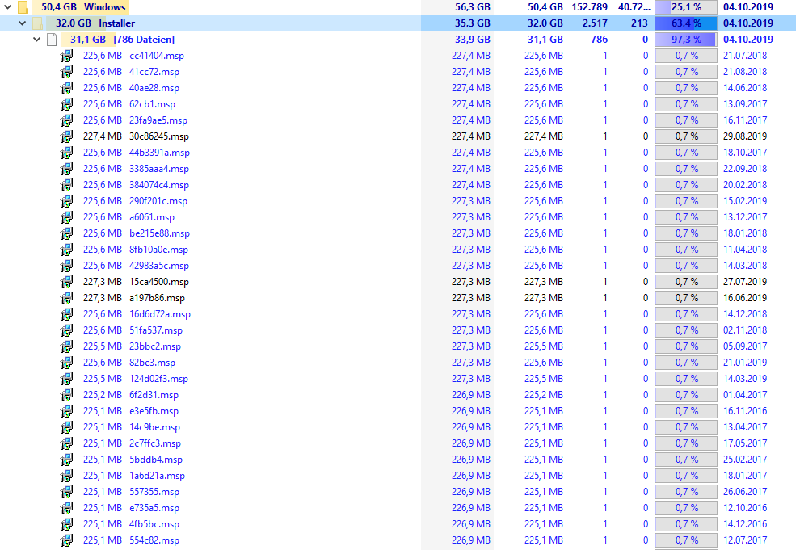Select the Installer folder row
This screenshot has width=800, height=550.
(398, 23)
